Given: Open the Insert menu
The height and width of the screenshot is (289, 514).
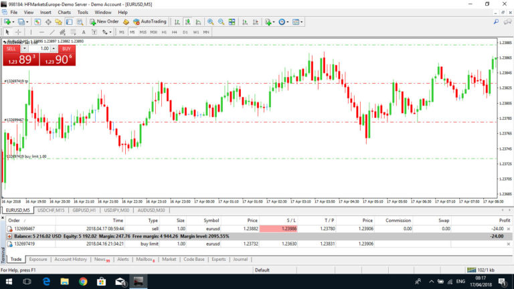Looking at the screenshot, I should coord(46,13).
